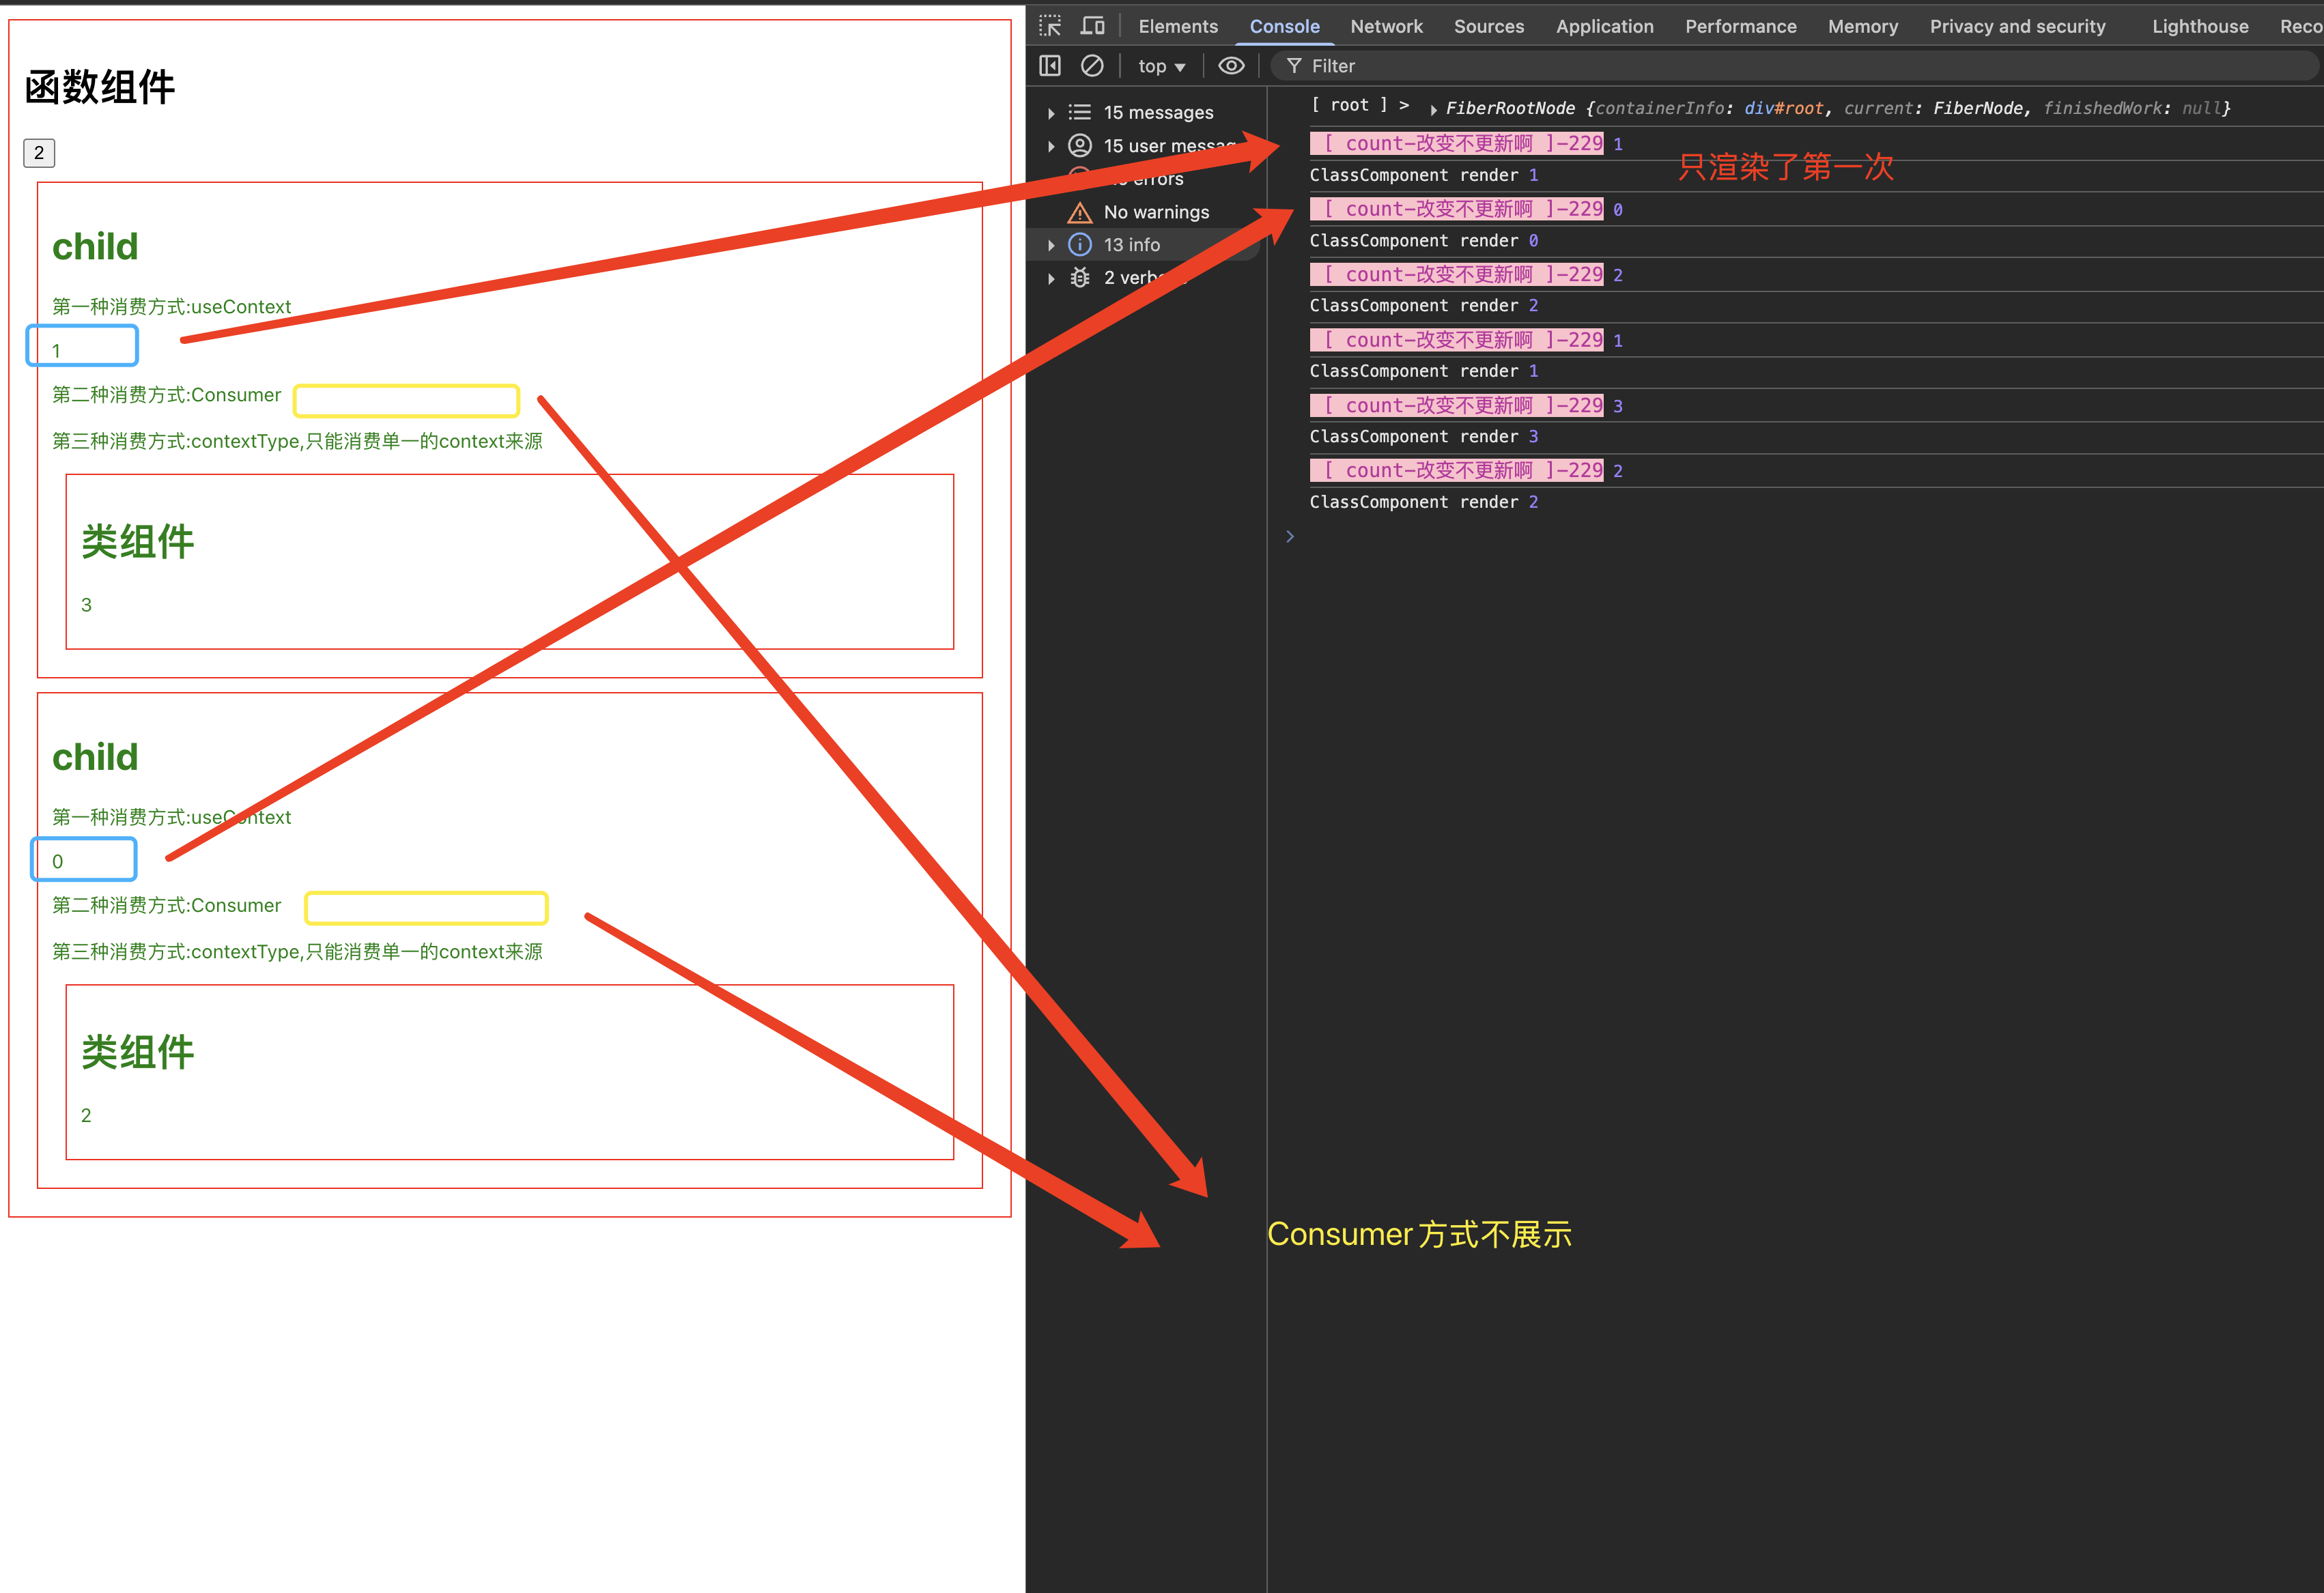Hide the console sidebar panel icon
This screenshot has width=2324, height=1593.
pyautogui.click(x=1049, y=66)
